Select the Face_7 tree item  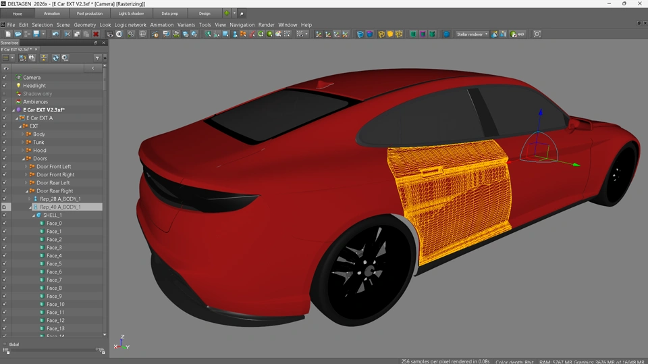[x=54, y=280]
